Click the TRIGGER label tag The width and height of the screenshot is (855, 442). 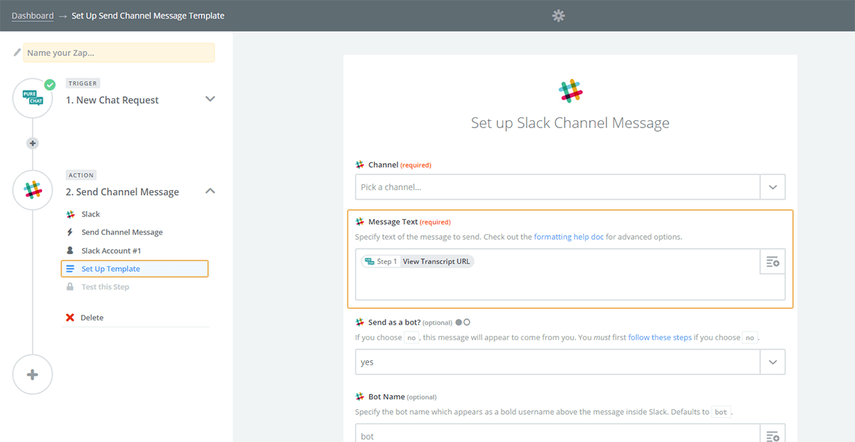83,83
